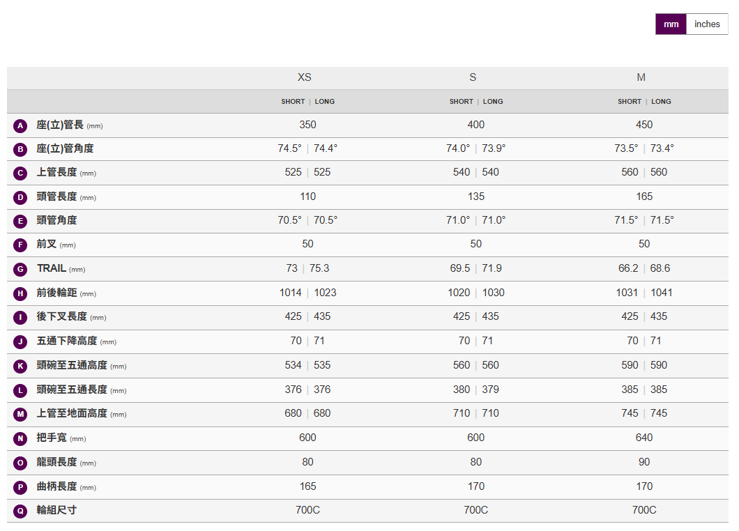Click the 700C value in S column

[475, 510]
